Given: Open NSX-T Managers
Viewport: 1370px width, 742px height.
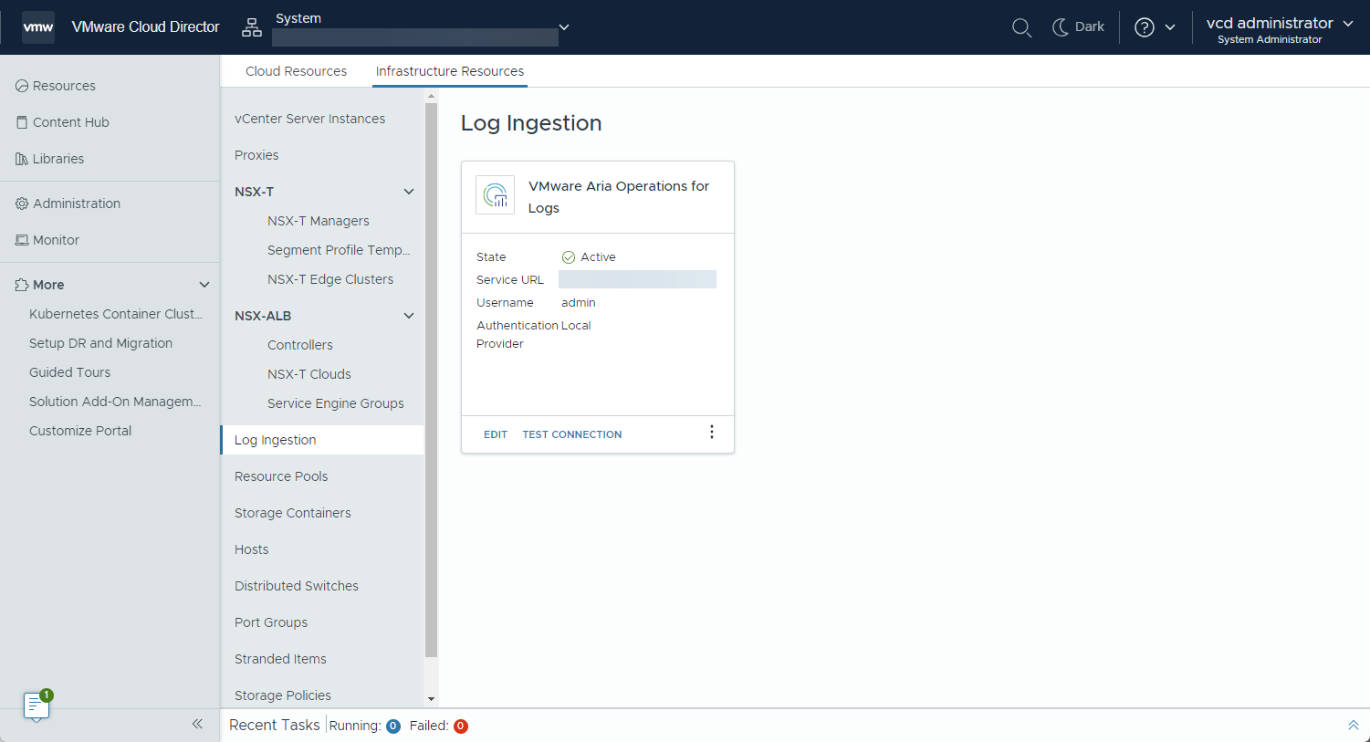Looking at the screenshot, I should click(319, 221).
